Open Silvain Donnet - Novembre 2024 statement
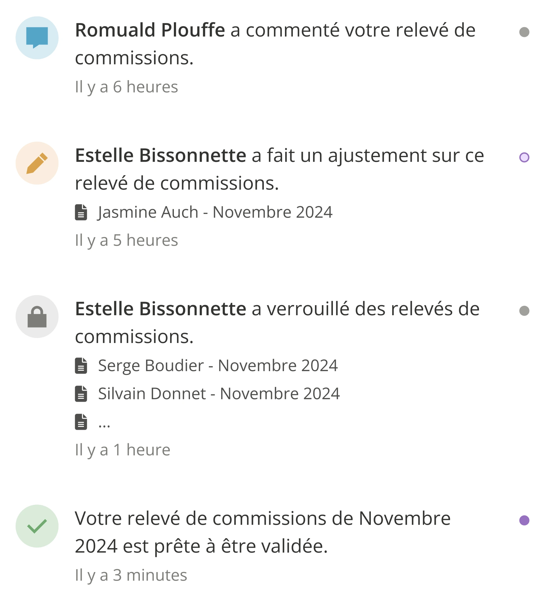The image size is (556, 603). (x=219, y=394)
